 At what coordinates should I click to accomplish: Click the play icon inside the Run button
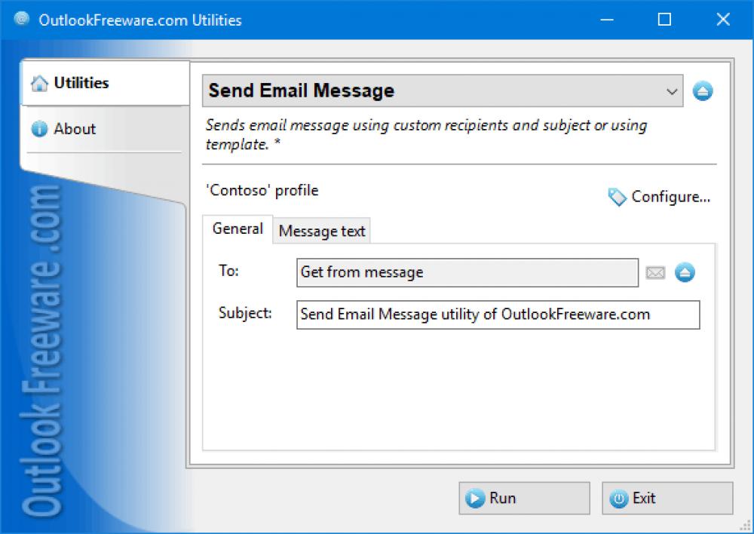point(475,498)
